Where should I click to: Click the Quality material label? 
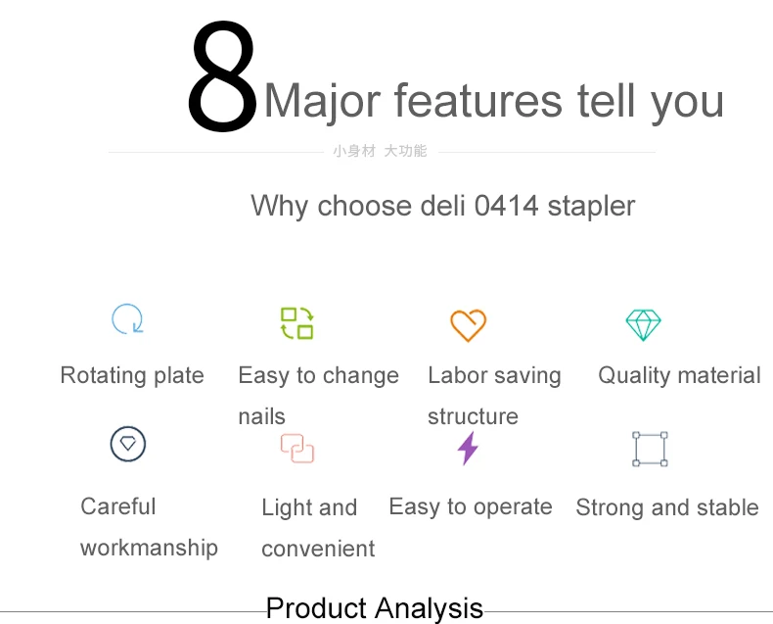[x=679, y=376]
